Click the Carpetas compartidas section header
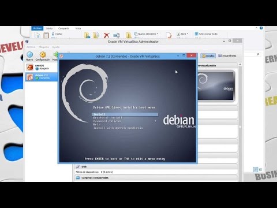This screenshot has height=208, width=277. (x=156, y=178)
